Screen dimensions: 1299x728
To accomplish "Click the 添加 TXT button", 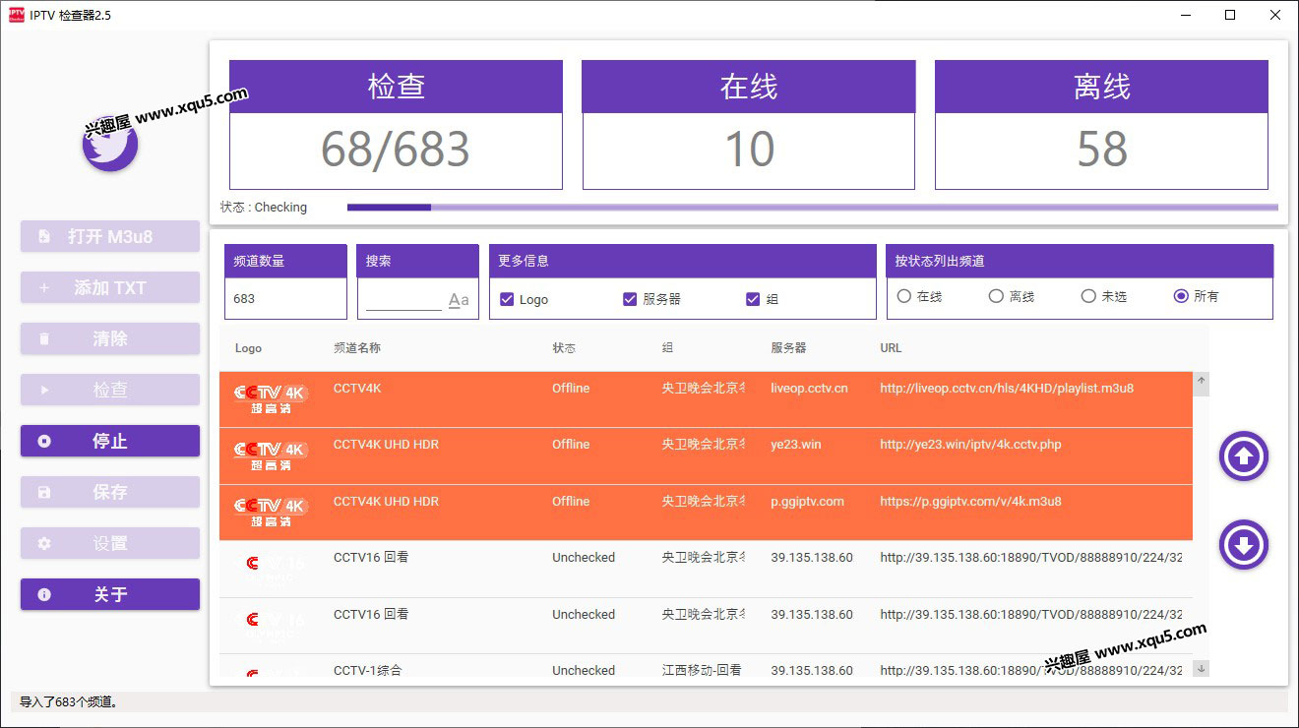I will [x=110, y=287].
